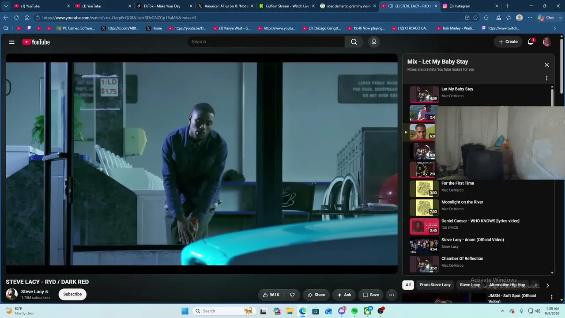Open File Explorer from the taskbar
This screenshot has height=318, width=565.
290,311
